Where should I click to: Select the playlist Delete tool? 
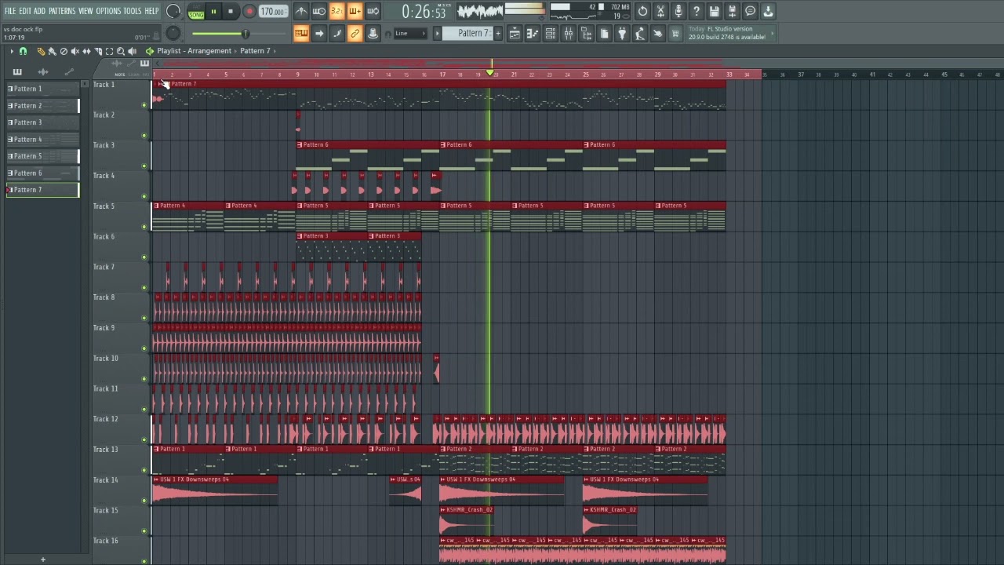64,51
